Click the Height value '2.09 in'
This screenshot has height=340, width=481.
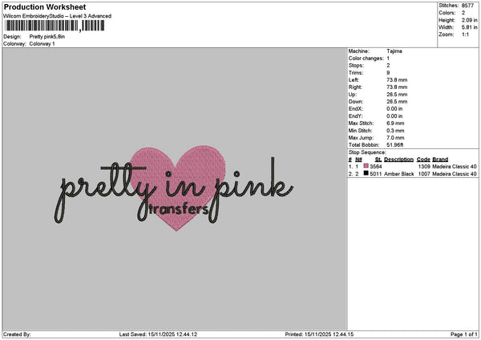point(469,20)
